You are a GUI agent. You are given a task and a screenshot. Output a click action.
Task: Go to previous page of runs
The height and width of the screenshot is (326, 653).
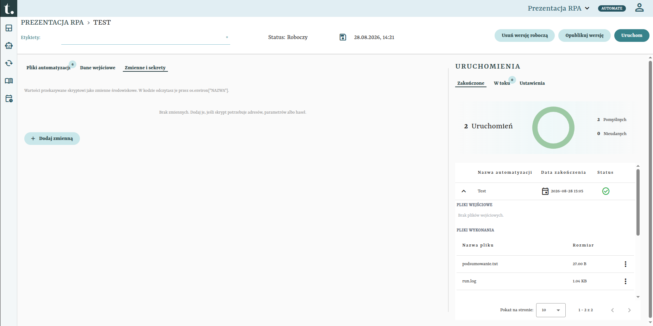pyautogui.click(x=613, y=310)
